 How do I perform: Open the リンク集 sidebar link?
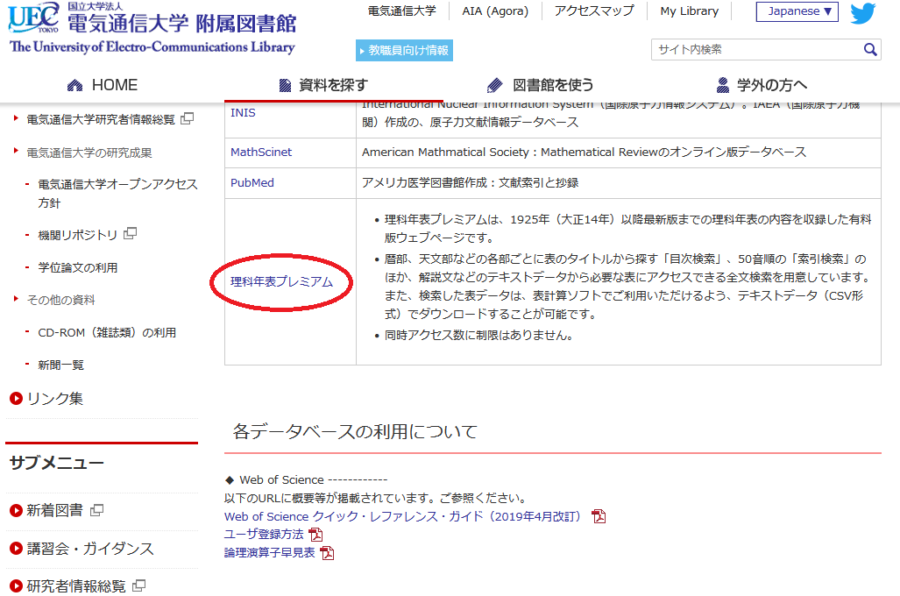[55, 399]
